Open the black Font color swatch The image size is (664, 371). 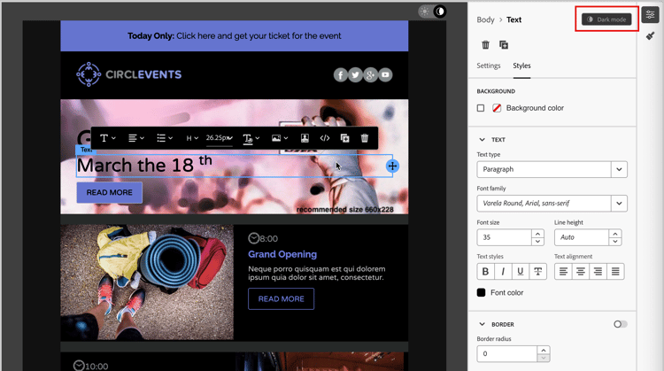[481, 293]
